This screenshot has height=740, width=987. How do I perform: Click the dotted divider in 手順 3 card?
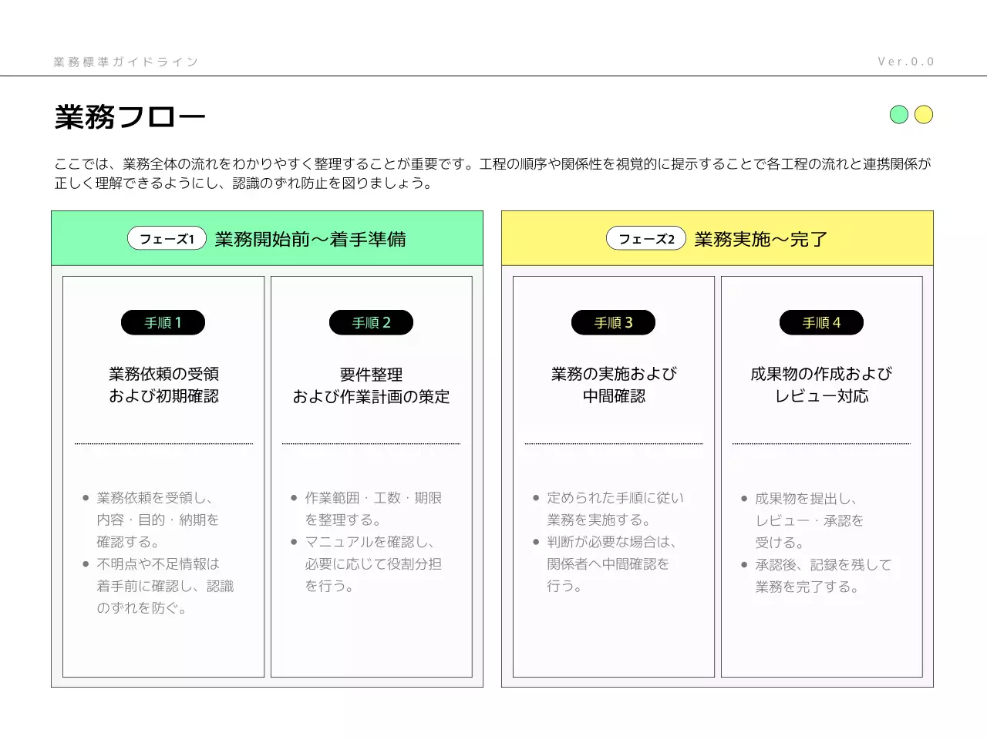[x=613, y=444]
